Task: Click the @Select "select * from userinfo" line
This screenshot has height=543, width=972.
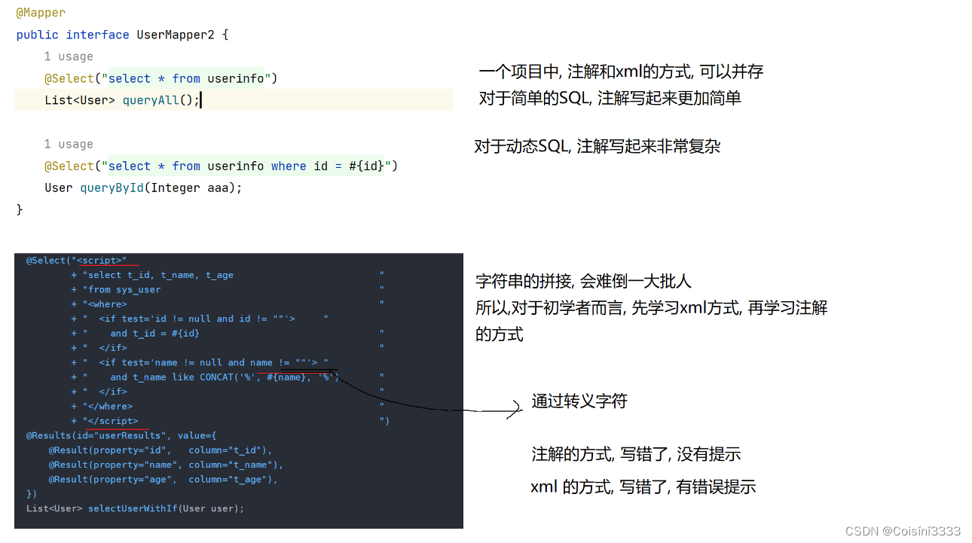Action: [161, 78]
